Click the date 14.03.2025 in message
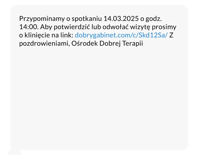The image size is (201, 162). [x=121, y=19]
